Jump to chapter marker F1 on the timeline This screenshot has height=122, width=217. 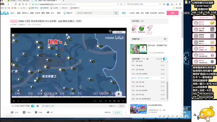coord(80,94)
